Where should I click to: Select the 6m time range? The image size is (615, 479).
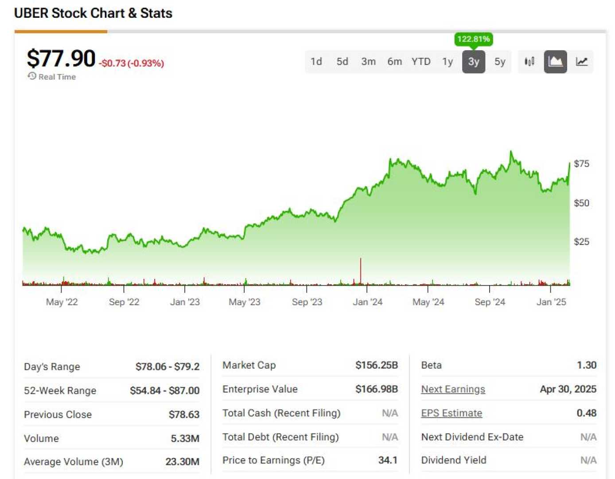tap(394, 62)
